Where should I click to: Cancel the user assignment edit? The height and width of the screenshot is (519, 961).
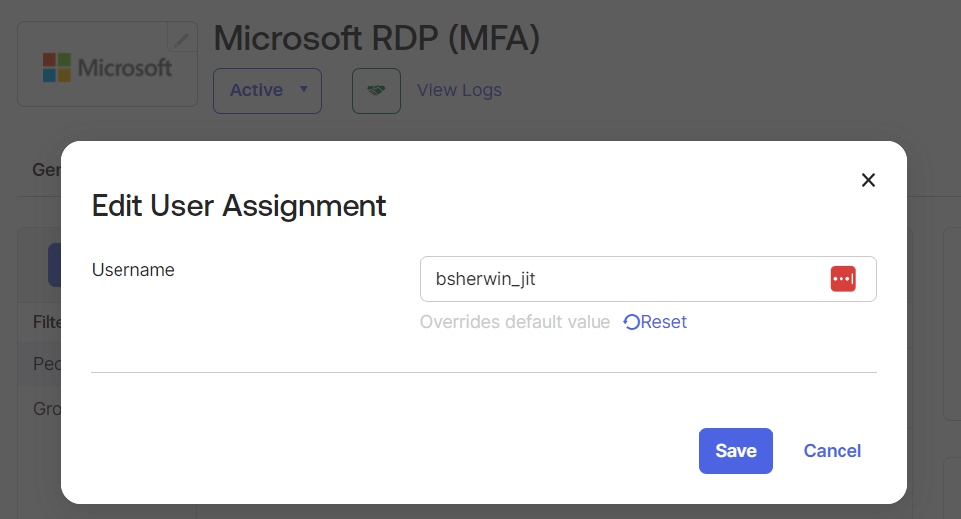(x=832, y=451)
